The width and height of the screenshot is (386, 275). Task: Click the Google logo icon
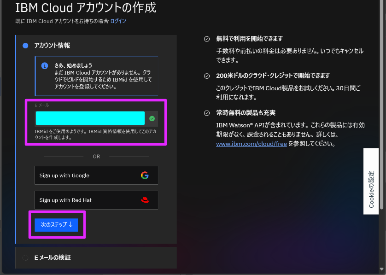[x=145, y=176]
